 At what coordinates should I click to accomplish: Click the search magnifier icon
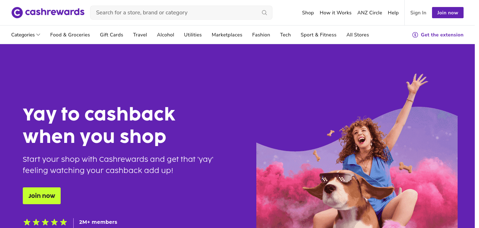click(x=264, y=13)
